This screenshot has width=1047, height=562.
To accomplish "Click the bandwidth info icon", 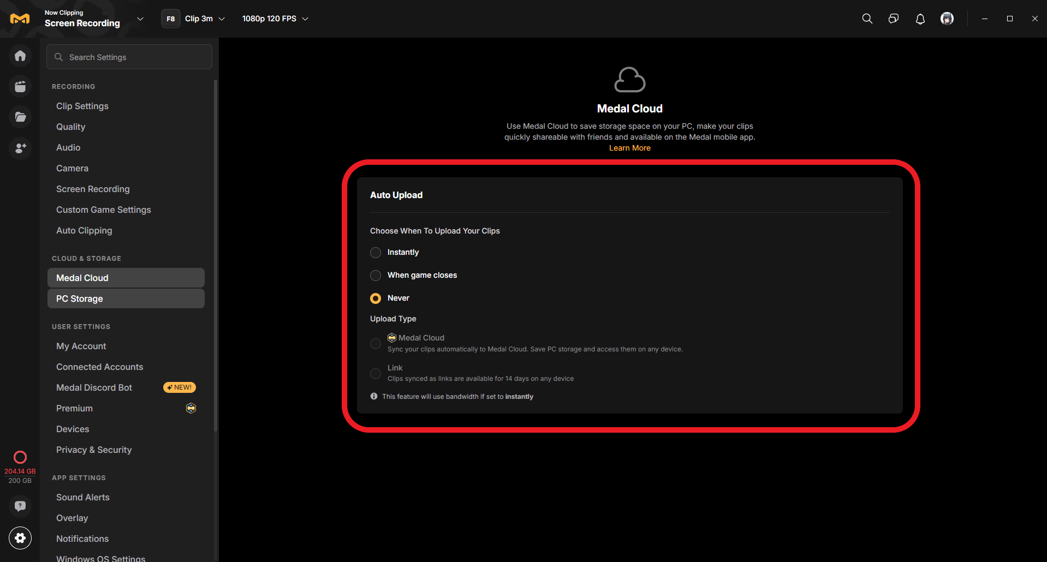I will click(374, 397).
